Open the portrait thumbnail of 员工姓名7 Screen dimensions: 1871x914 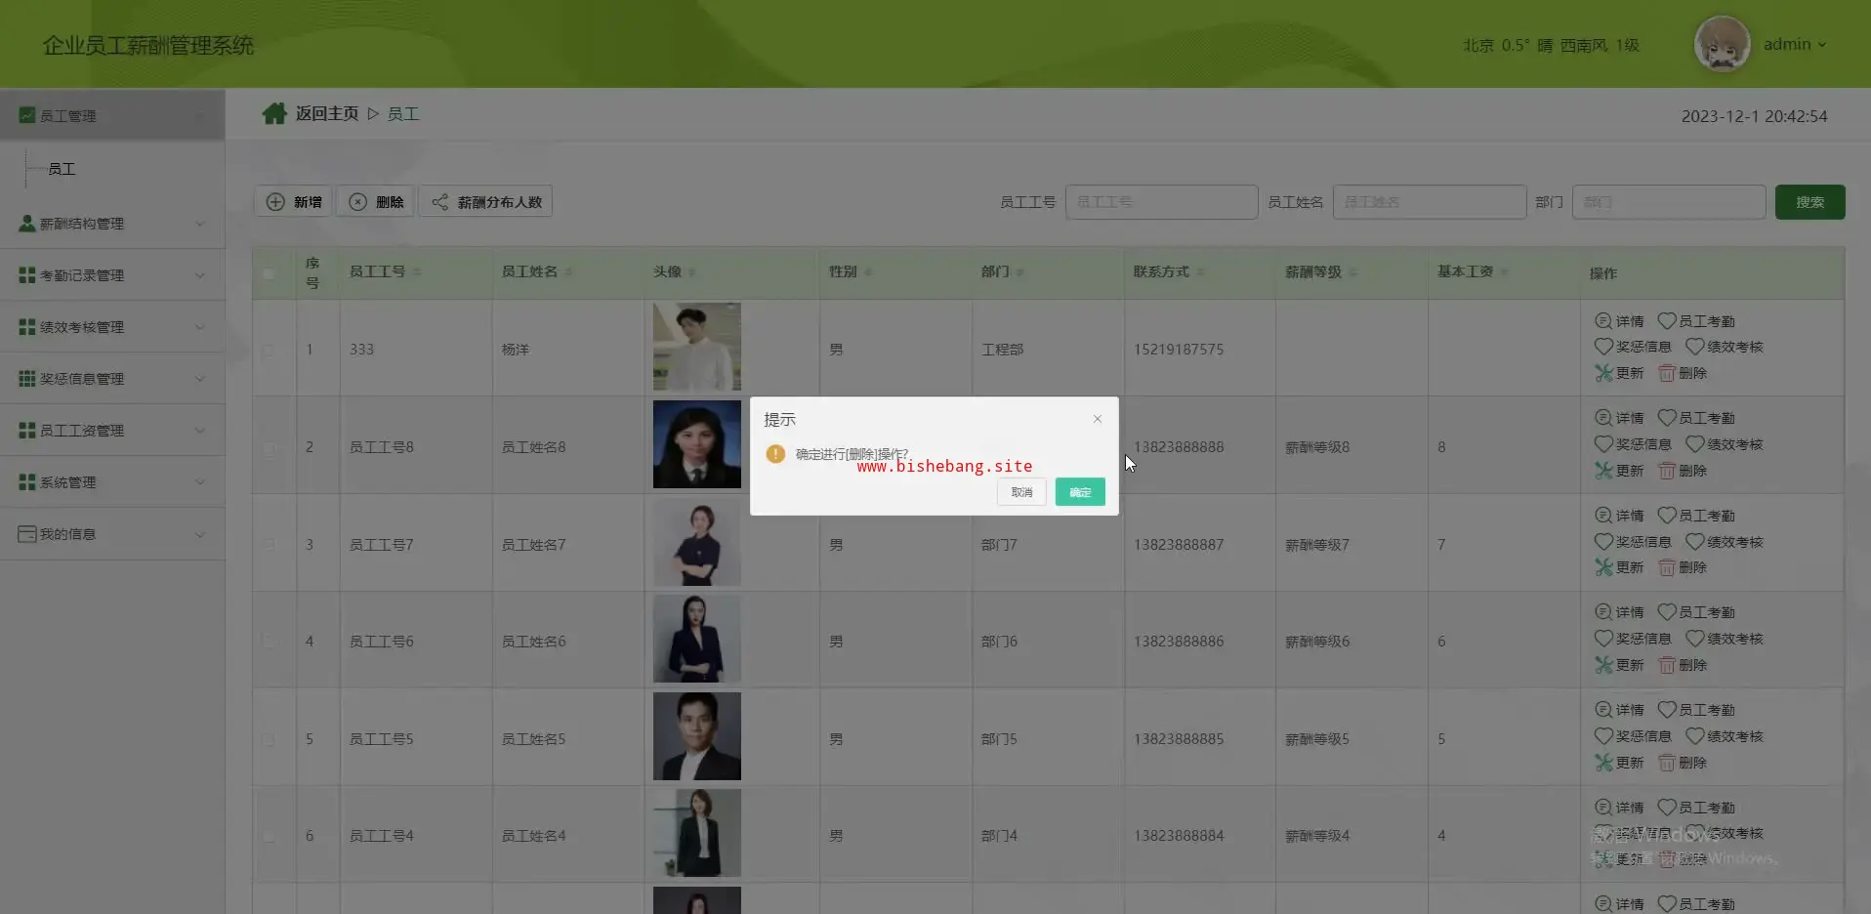pos(697,542)
